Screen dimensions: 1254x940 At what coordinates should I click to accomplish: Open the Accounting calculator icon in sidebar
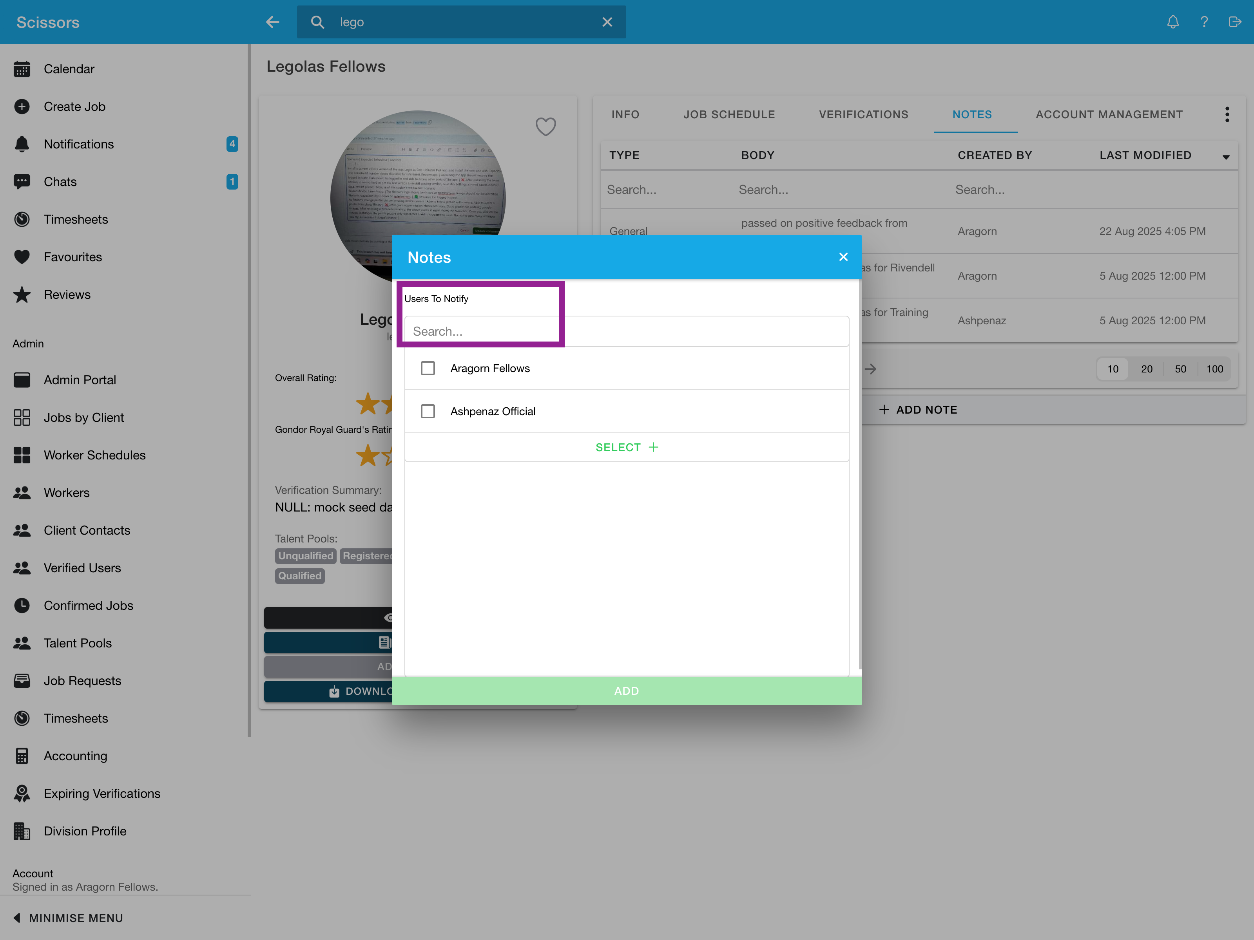tap(22, 756)
